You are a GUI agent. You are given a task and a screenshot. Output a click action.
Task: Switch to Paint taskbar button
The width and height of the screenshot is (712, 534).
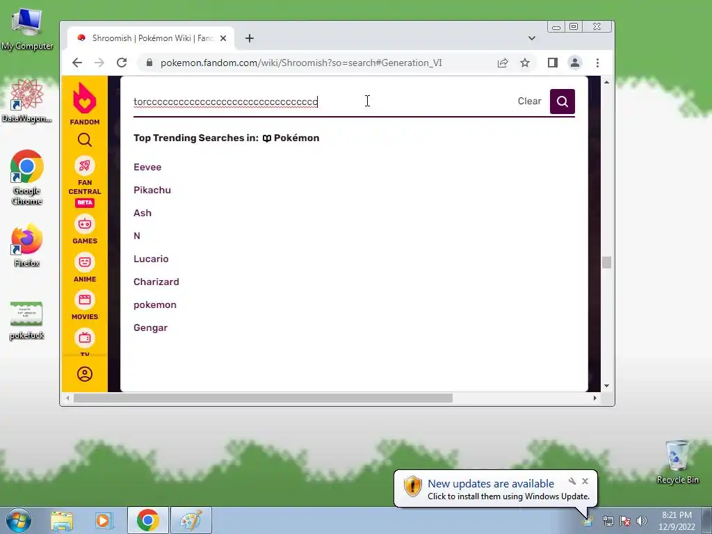click(191, 520)
